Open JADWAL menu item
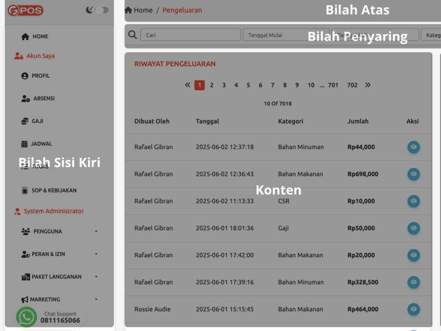441x331 pixels. [x=41, y=144]
